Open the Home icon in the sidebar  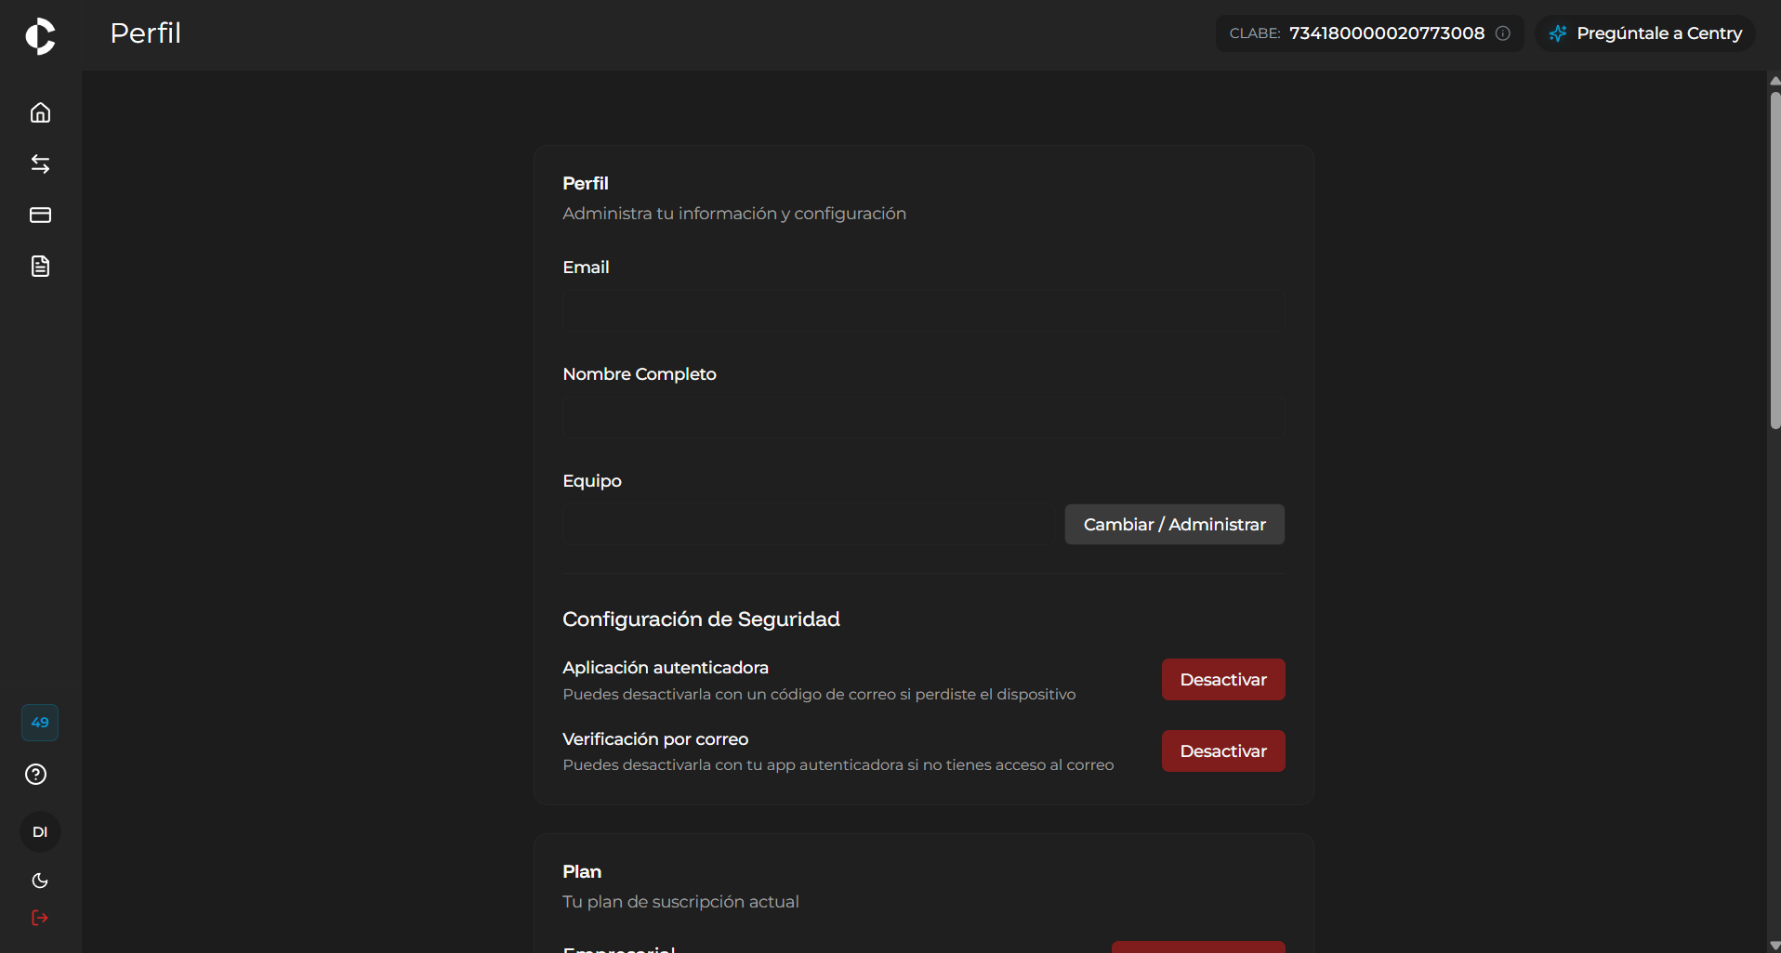(40, 112)
